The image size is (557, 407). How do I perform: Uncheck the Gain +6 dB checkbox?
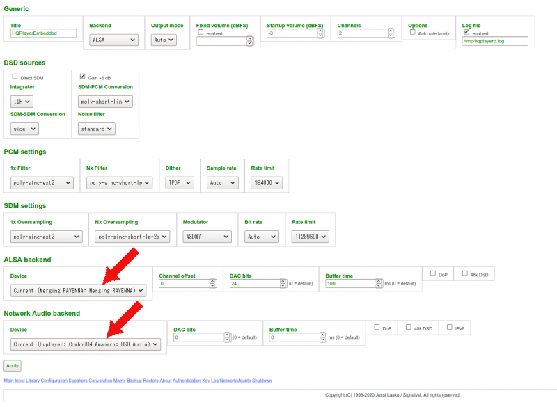coord(82,77)
